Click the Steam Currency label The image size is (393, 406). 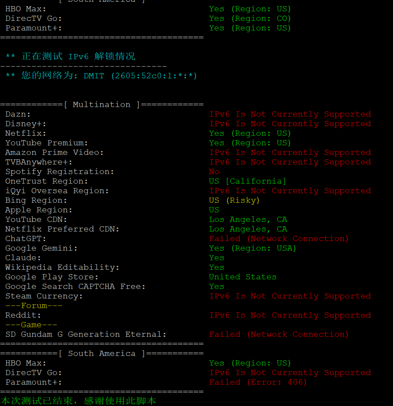coord(44,296)
